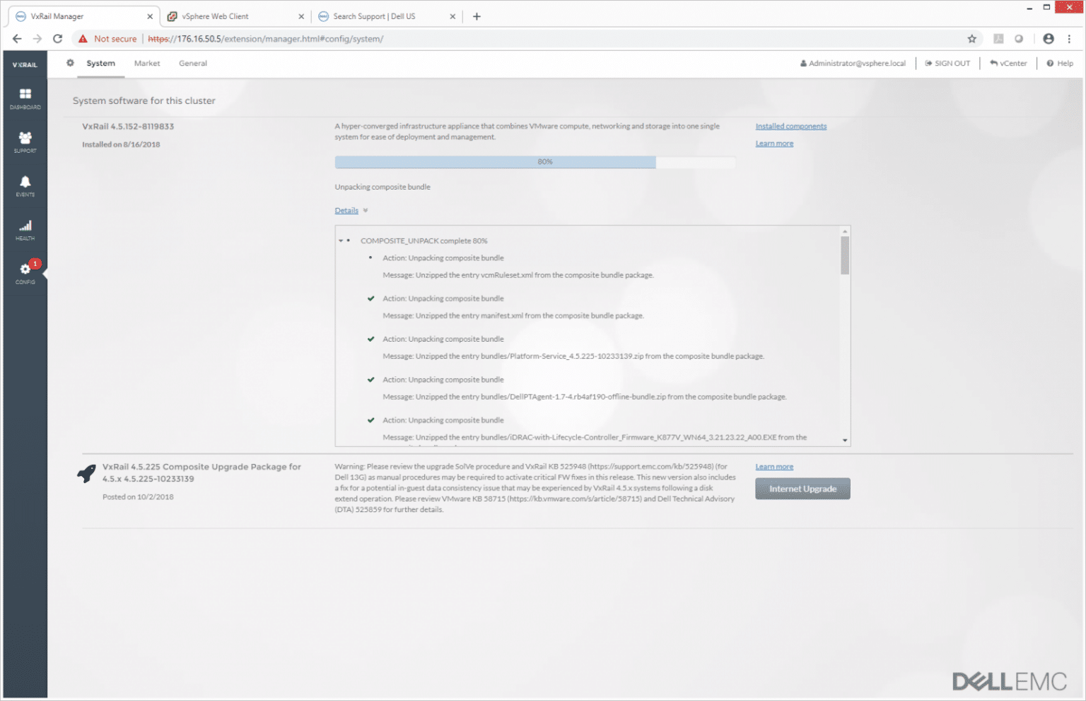The image size is (1086, 701).
Task: Click the vcmRuleset.xml message line
Action: tap(518, 275)
